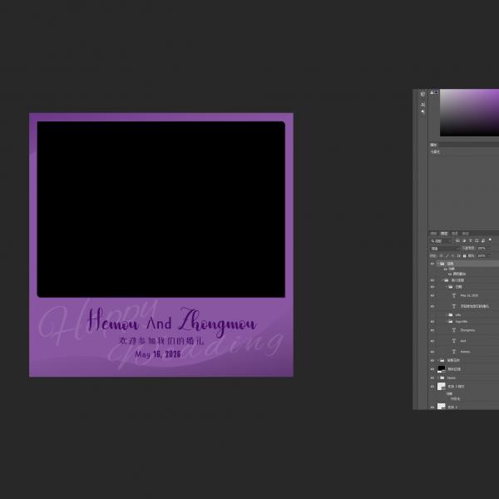Open the layer filter type dropdown
Image resolution: width=499 pixels, height=499 pixels.
(438, 241)
